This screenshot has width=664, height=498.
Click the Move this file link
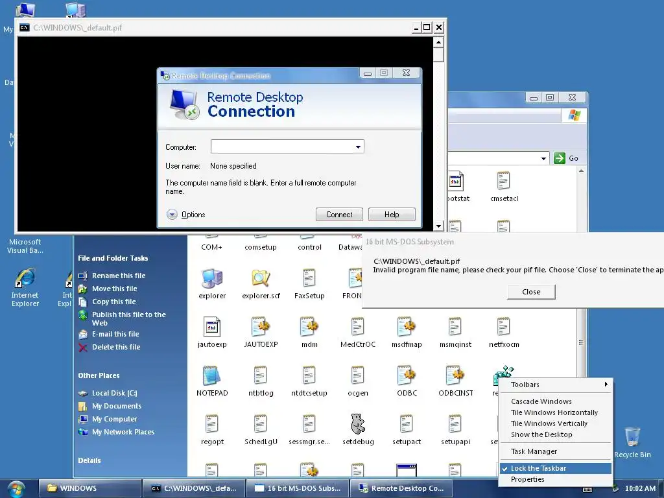(x=114, y=289)
